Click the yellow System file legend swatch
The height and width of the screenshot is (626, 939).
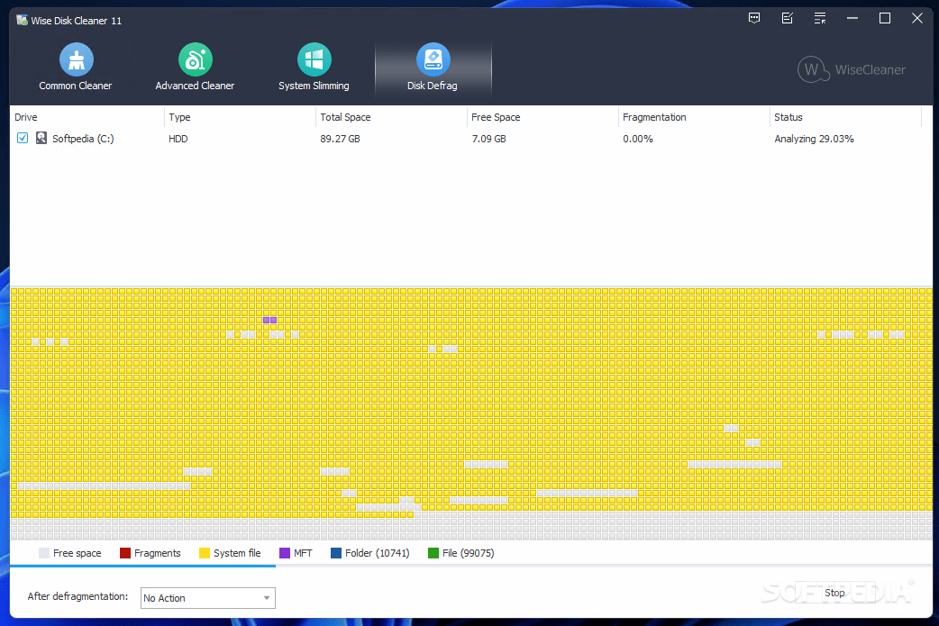click(x=205, y=553)
